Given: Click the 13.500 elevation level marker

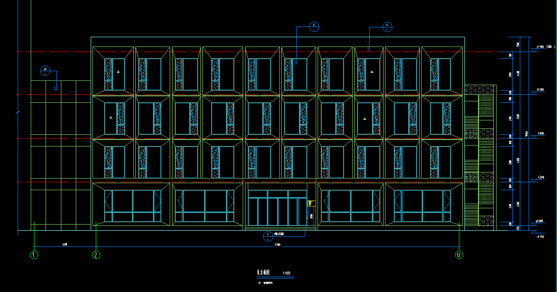Looking at the screenshot, I should (x=540, y=89).
